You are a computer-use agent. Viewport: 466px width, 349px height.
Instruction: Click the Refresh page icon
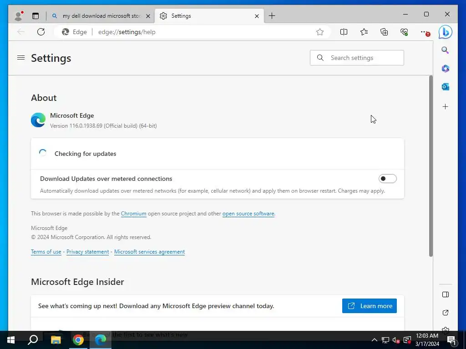41,32
